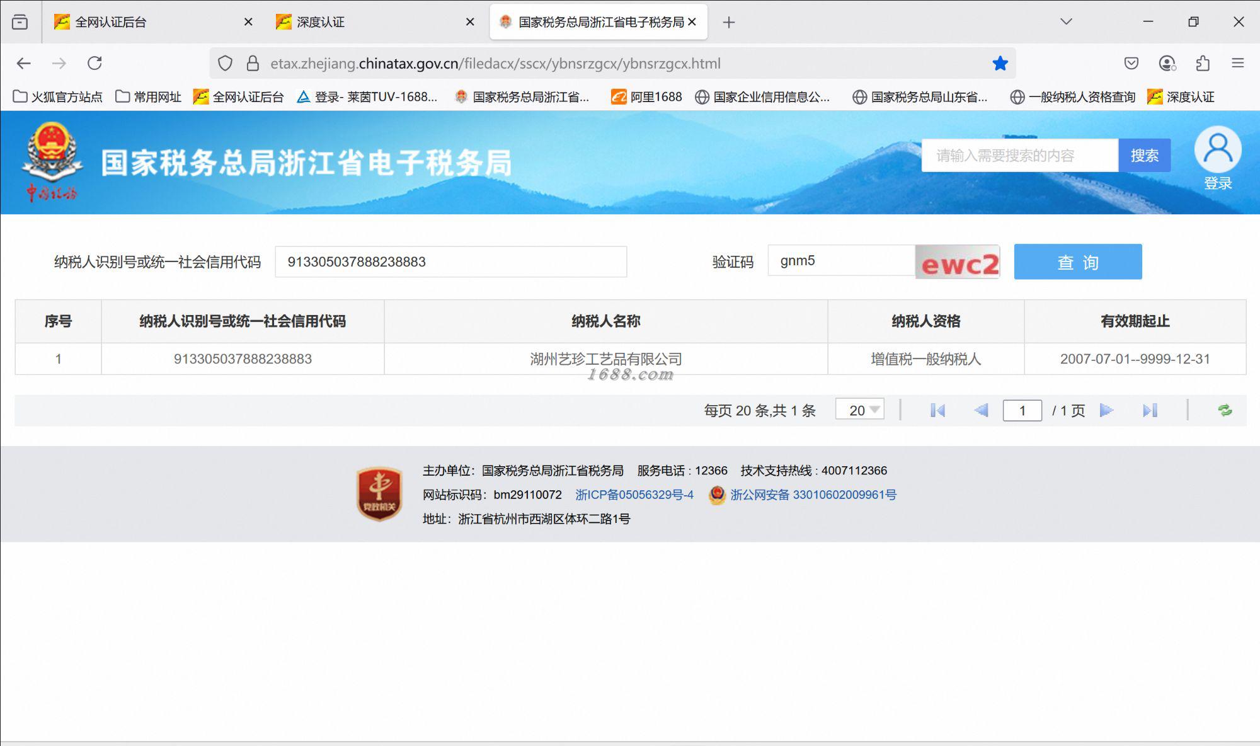Expand the rows-per-page 20 dropdown
The height and width of the screenshot is (746, 1260).
(x=860, y=410)
